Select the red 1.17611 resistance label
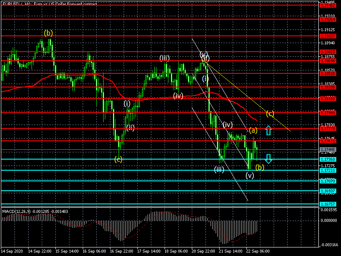 (x=328, y=141)
